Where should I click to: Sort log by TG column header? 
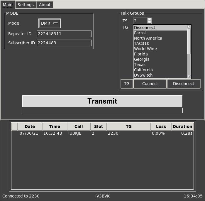click(129, 126)
